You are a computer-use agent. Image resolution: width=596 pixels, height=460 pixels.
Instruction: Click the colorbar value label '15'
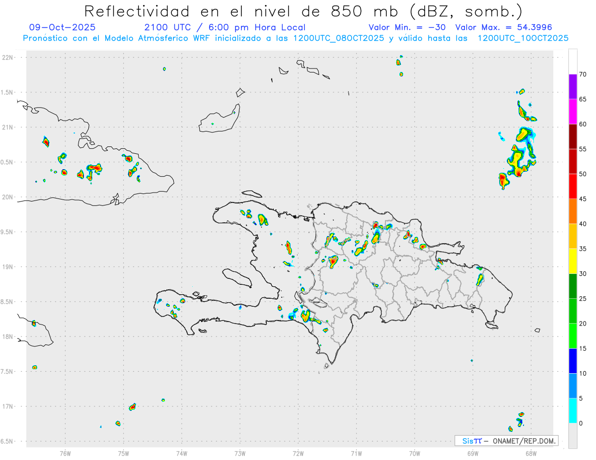click(583, 348)
